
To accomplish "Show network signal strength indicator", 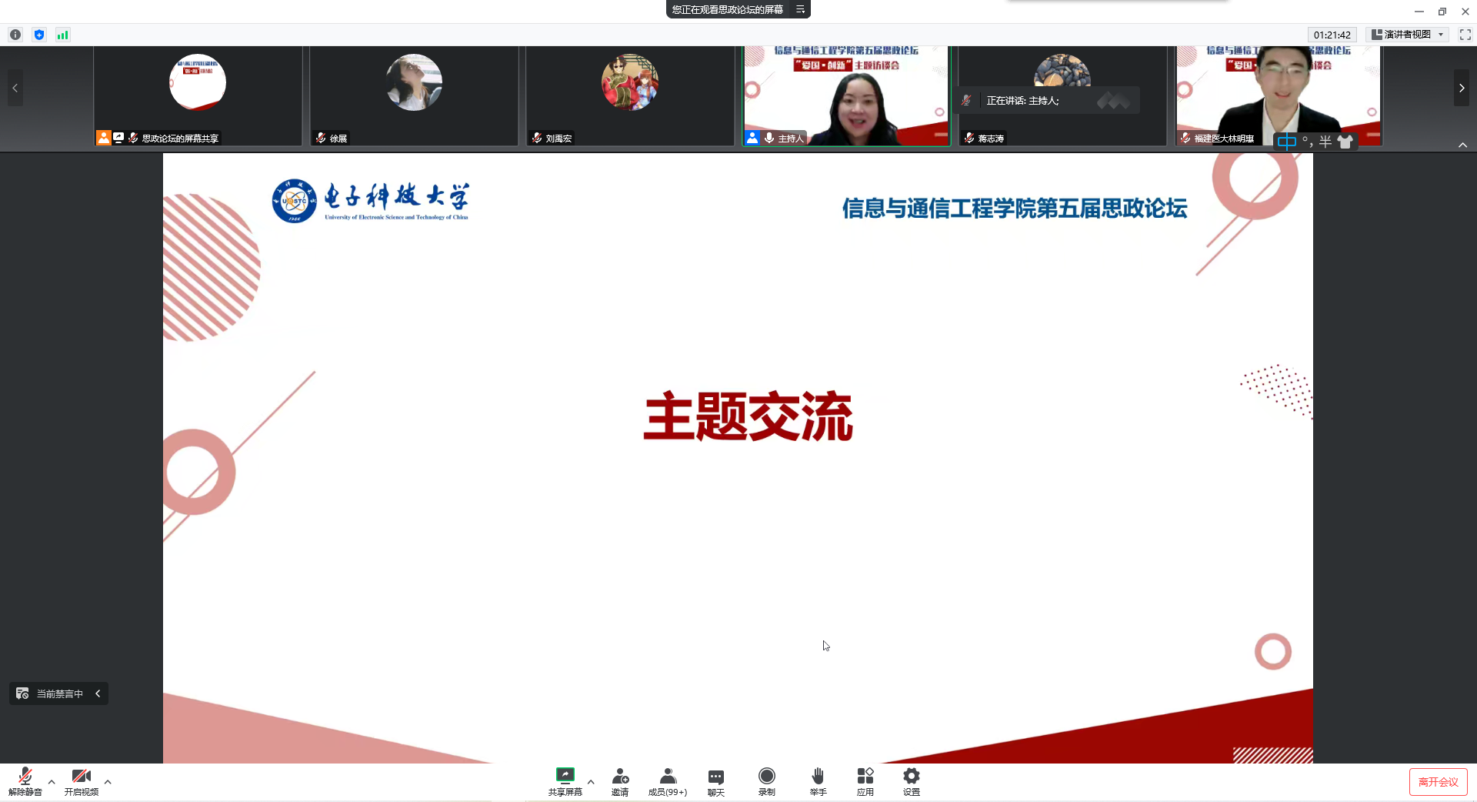I will (x=63, y=35).
